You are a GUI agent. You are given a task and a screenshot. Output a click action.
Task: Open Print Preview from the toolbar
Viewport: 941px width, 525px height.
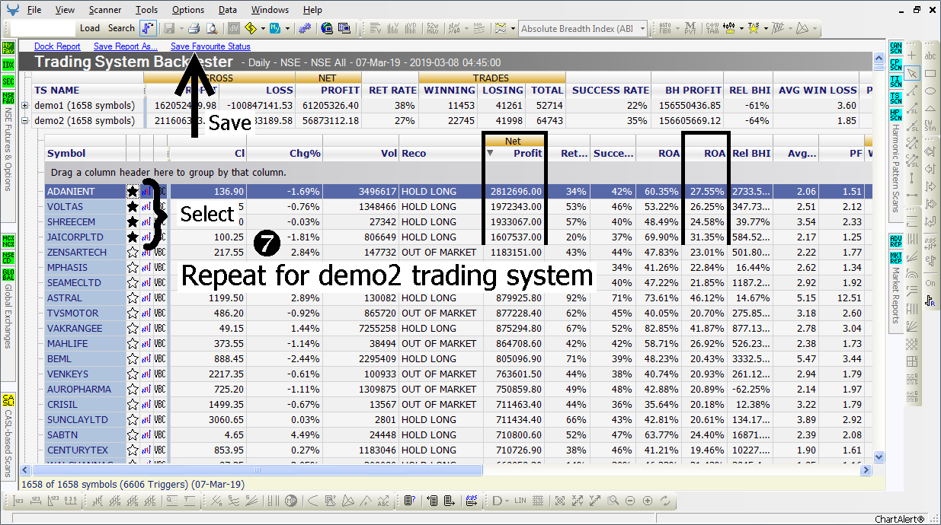click(211, 28)
